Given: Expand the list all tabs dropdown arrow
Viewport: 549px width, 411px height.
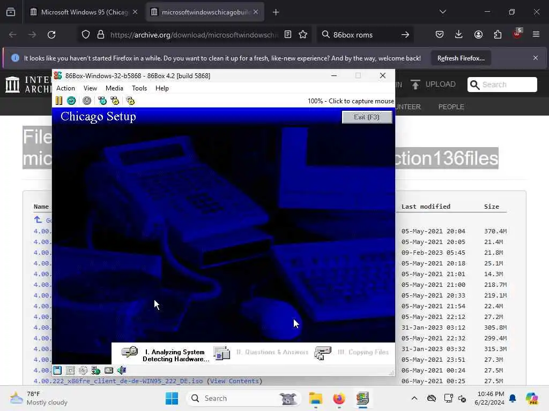Looking at the screenshot, I should 442,12.
